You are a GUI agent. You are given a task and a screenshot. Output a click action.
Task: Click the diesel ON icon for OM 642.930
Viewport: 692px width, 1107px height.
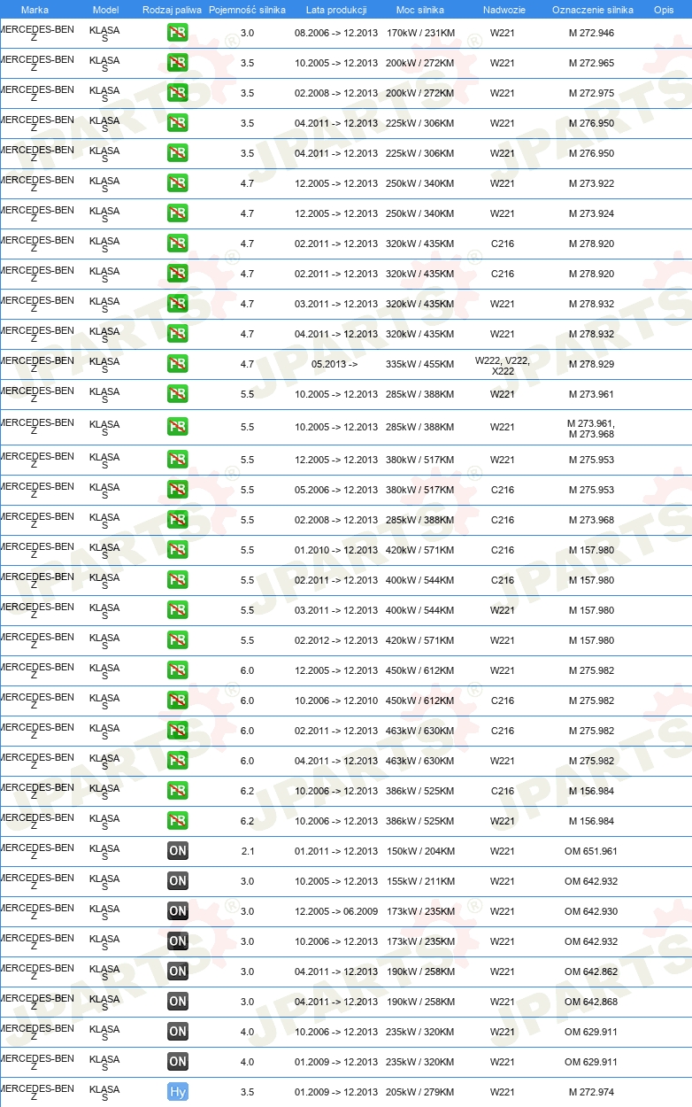coord(177,912)
